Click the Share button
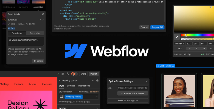Screen dimensions: 214x109 coord(83,74)
